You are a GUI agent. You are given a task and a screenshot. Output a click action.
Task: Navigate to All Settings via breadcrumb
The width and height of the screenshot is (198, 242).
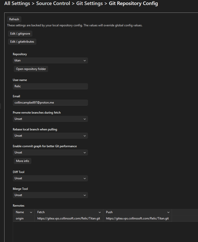[17, 3]
